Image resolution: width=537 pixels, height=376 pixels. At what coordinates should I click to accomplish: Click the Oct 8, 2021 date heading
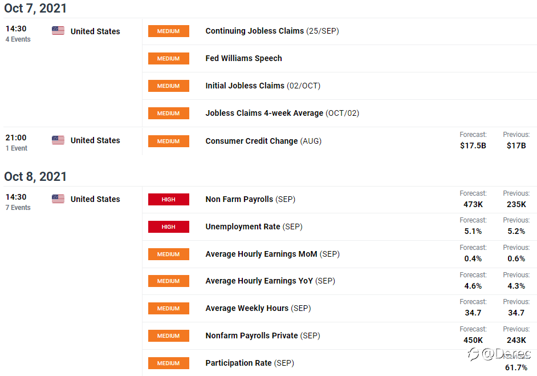35,176
